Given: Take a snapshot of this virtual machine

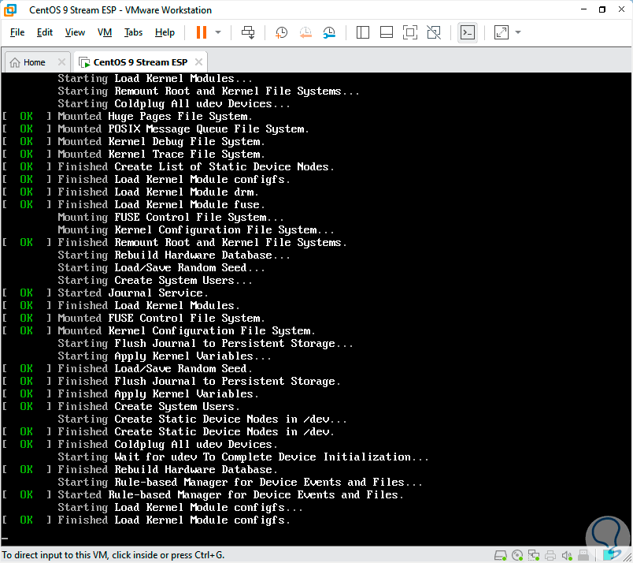Looking at the screenshot, I should (x=281, y=32).
